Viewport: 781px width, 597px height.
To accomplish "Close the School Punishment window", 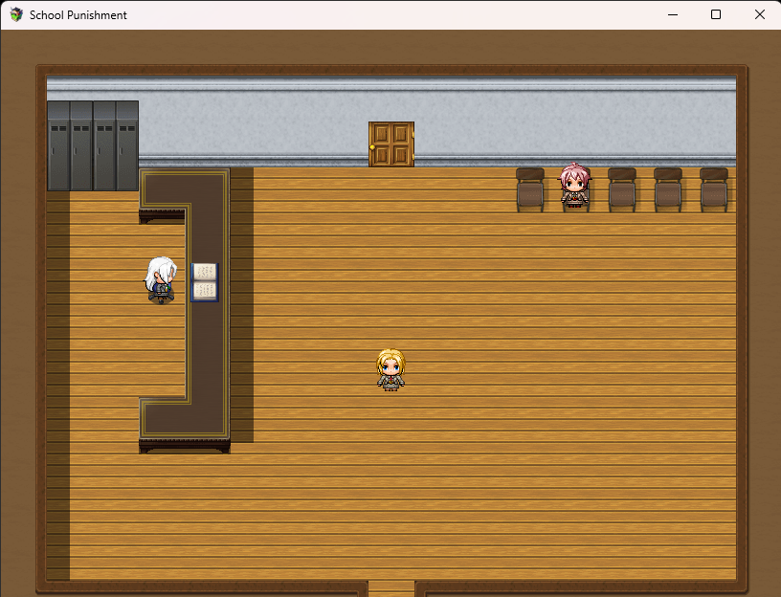I will 760,14.
